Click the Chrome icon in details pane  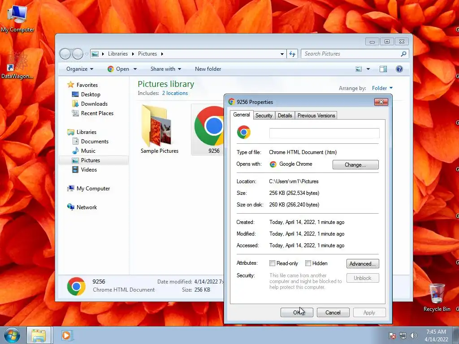pos(76,286)
